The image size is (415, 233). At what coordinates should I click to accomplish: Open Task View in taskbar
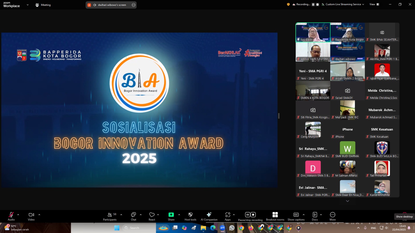175,228
